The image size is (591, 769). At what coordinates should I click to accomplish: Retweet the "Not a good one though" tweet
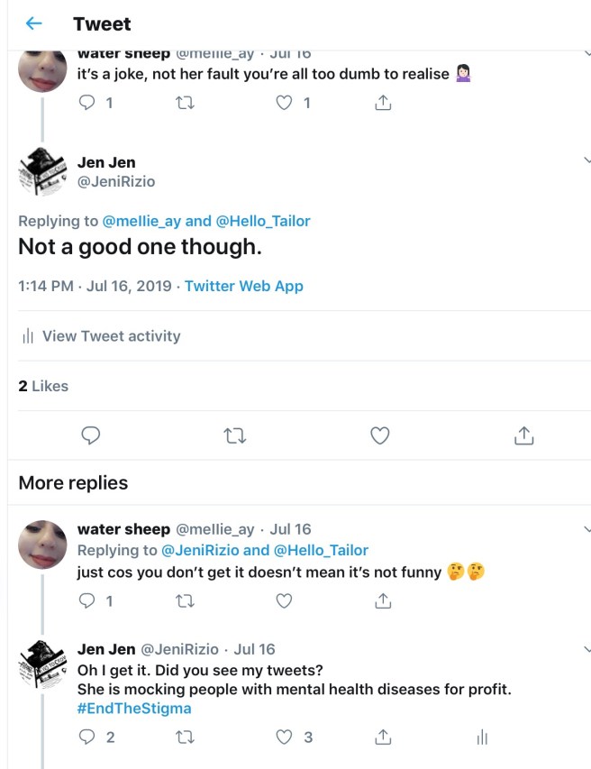point(235,436)
